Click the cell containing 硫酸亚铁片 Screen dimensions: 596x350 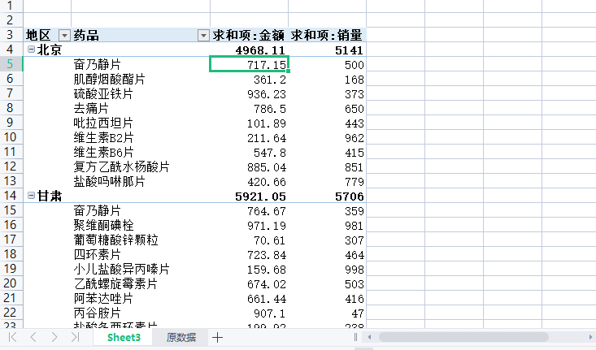tap(103, 93)
